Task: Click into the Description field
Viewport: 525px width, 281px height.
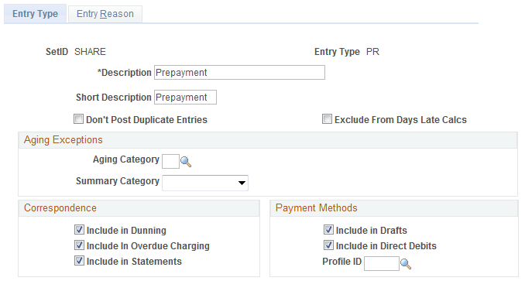Action: coord(239,73)
